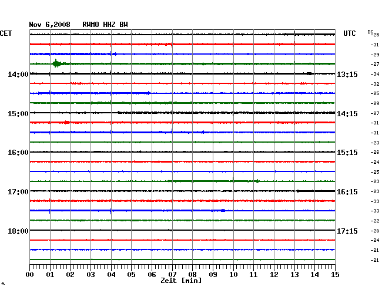The height and width of the screenshot is (290, 382).
Task: Select the red burst below 15:00 trace
Action: point(66,122)
